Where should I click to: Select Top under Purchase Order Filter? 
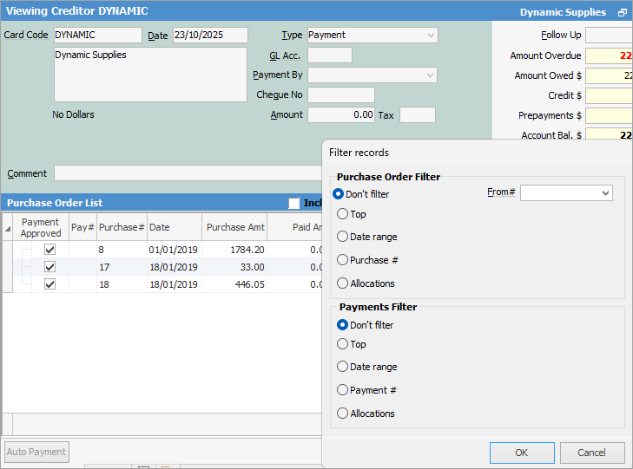(x=343, y=214)
